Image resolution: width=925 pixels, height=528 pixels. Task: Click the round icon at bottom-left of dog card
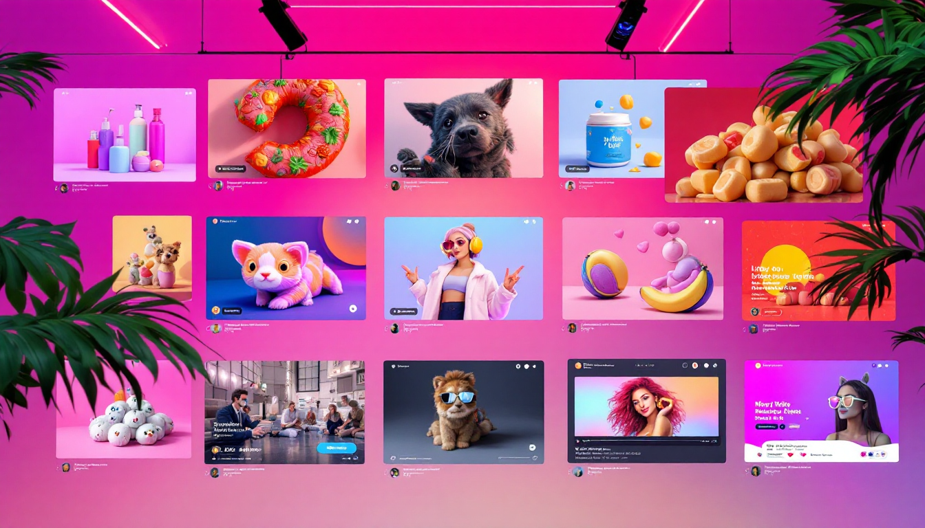(x=394, y=168)
